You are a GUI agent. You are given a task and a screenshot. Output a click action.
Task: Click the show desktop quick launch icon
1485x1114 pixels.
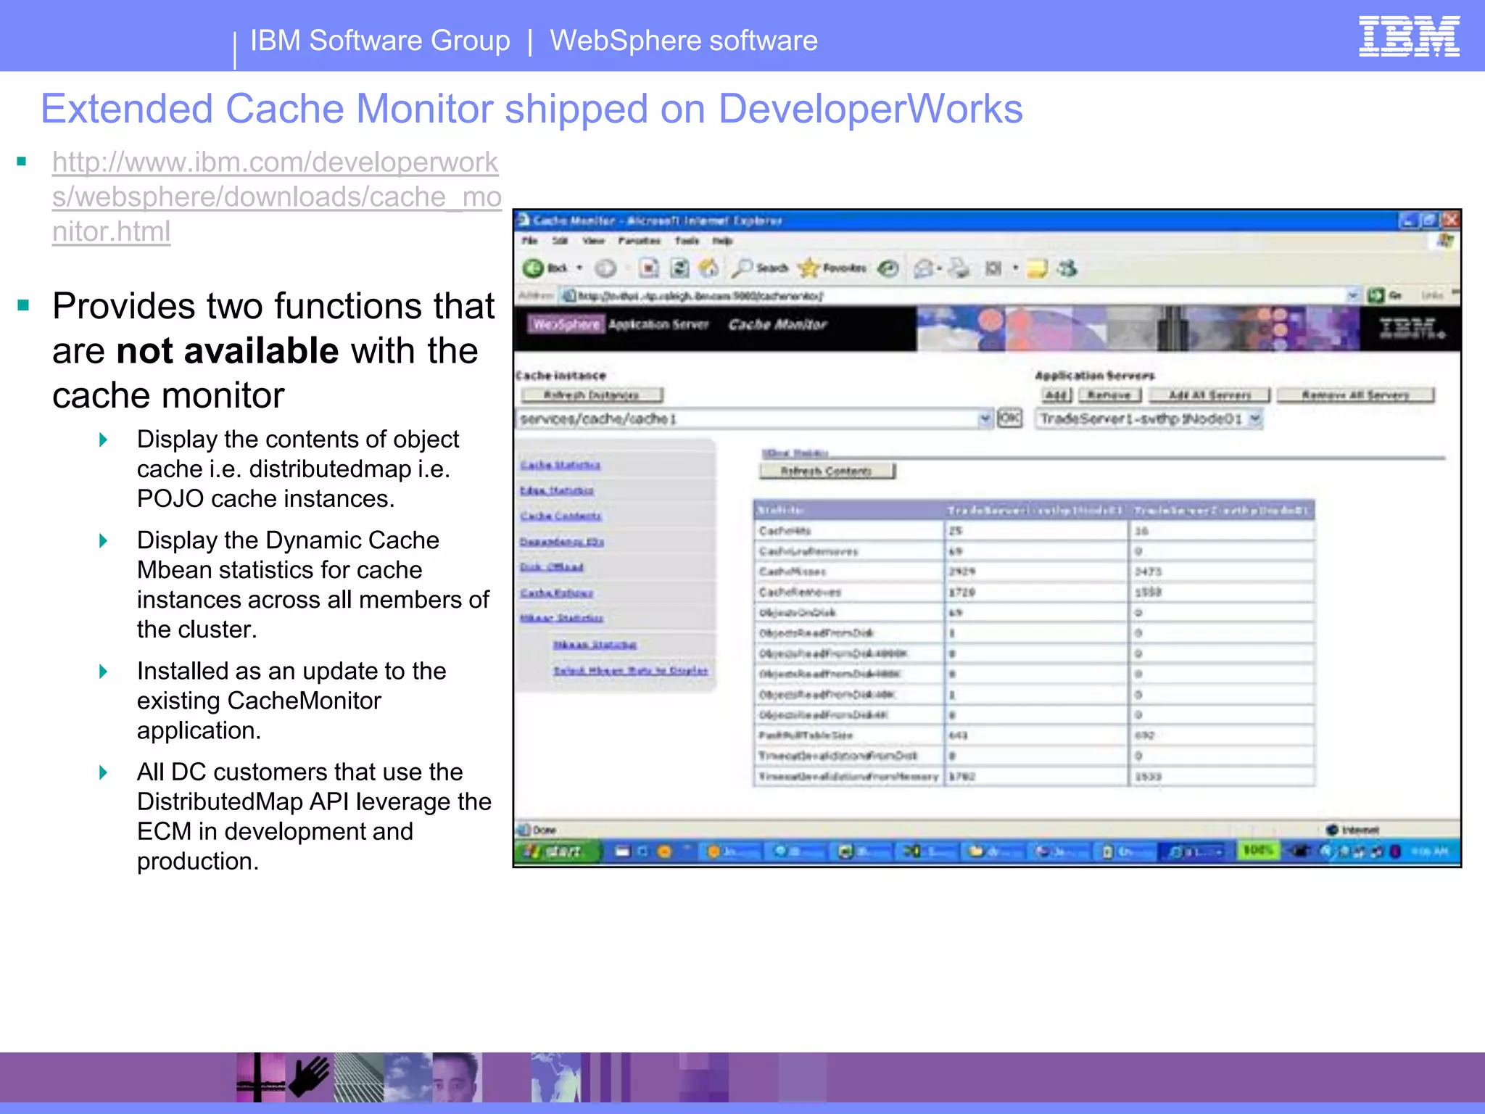pyautogui.click(x=622, y=851)
